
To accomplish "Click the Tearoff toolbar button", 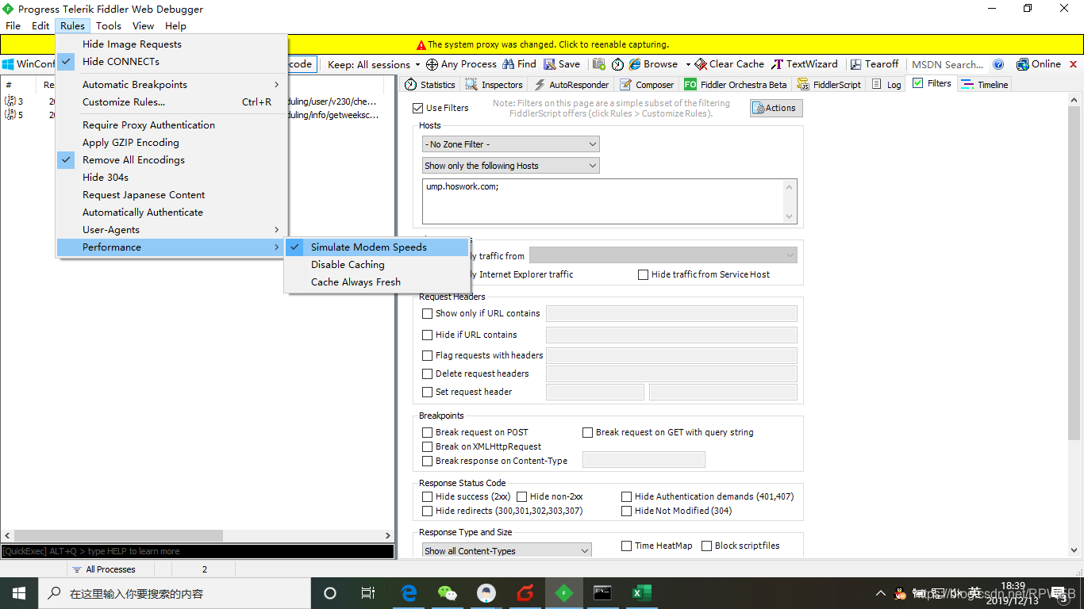I will pyautogui.click(x=875, y=64).
